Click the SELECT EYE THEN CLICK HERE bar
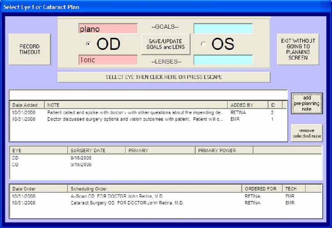The width and height of the screenshot is (332, 228). pos(164,77)
